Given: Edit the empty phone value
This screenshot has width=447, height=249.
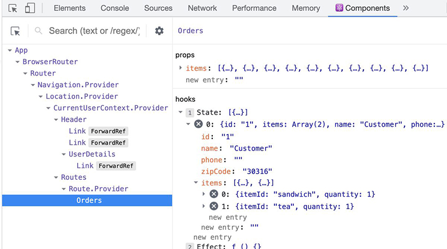Looking at the screenshot, I should pyautogui.click(x=238, y=160).
